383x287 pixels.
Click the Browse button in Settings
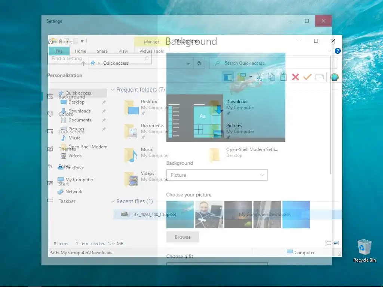click(183, 237)
